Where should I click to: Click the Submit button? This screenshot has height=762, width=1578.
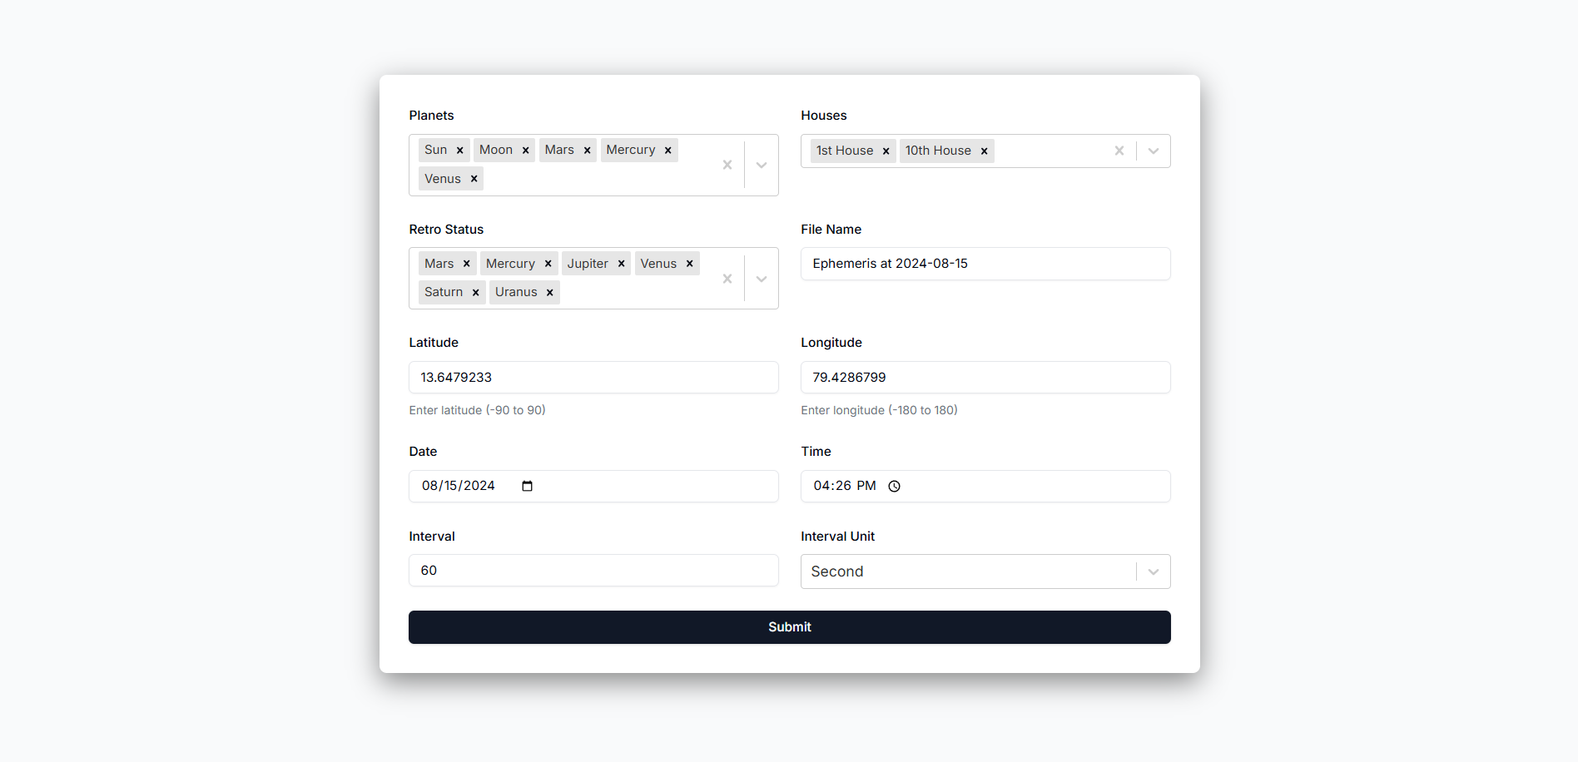click(789, 627)
